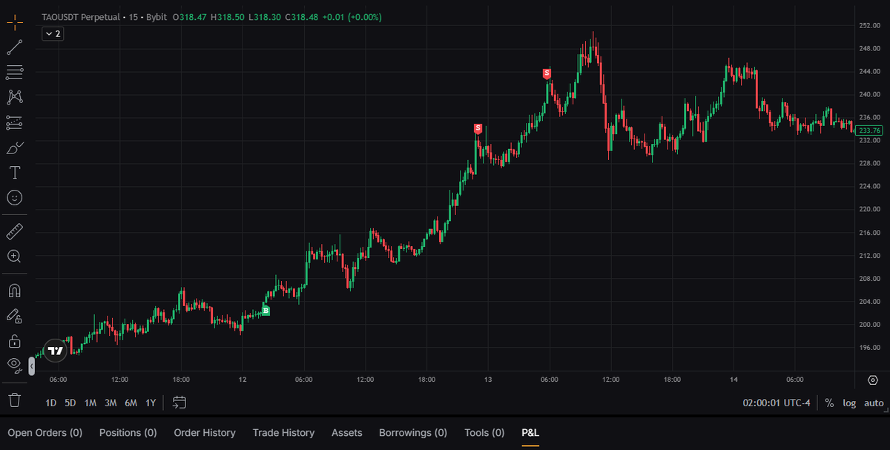Set chart range to 1M
Screen dimensions: 890x450
click(x=90, y=403)
